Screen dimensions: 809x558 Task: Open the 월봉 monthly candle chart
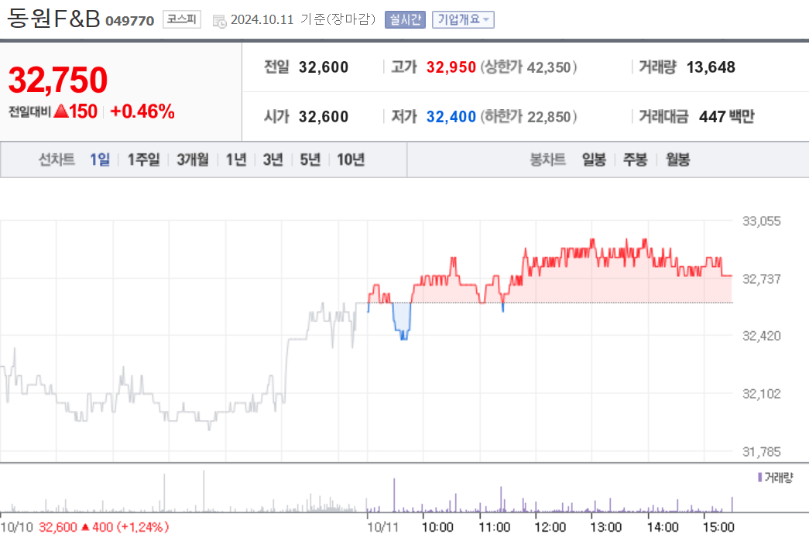[677, 159]
